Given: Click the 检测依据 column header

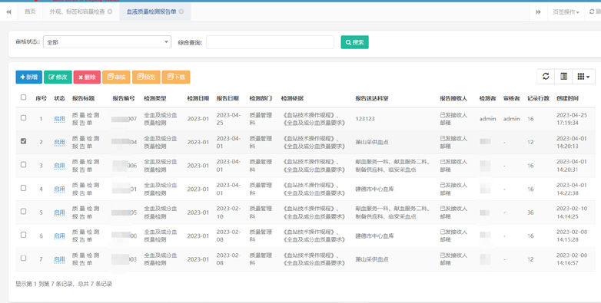Looking at the screenshot, I should pos(292,98).
